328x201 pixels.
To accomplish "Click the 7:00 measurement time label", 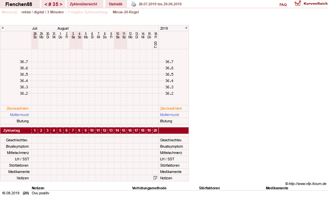I will [x=155, y=45].
